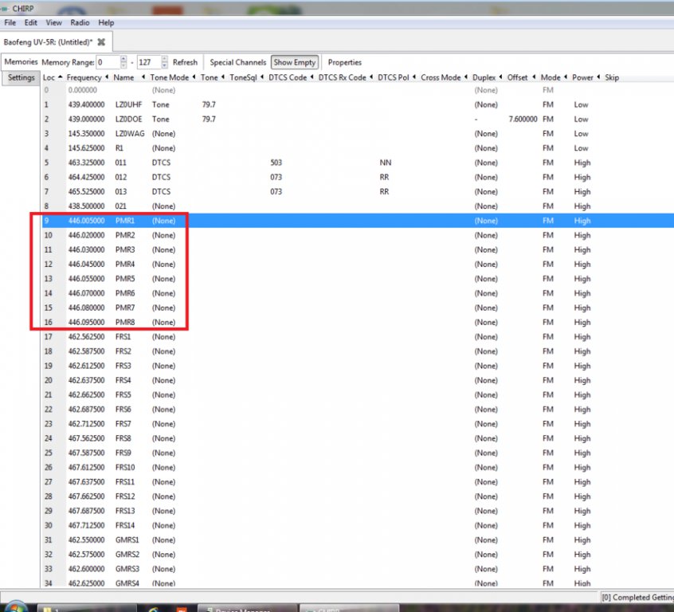Select the PMR4 channel row
This screenshot has width=674, height=612.
[126, 265]
